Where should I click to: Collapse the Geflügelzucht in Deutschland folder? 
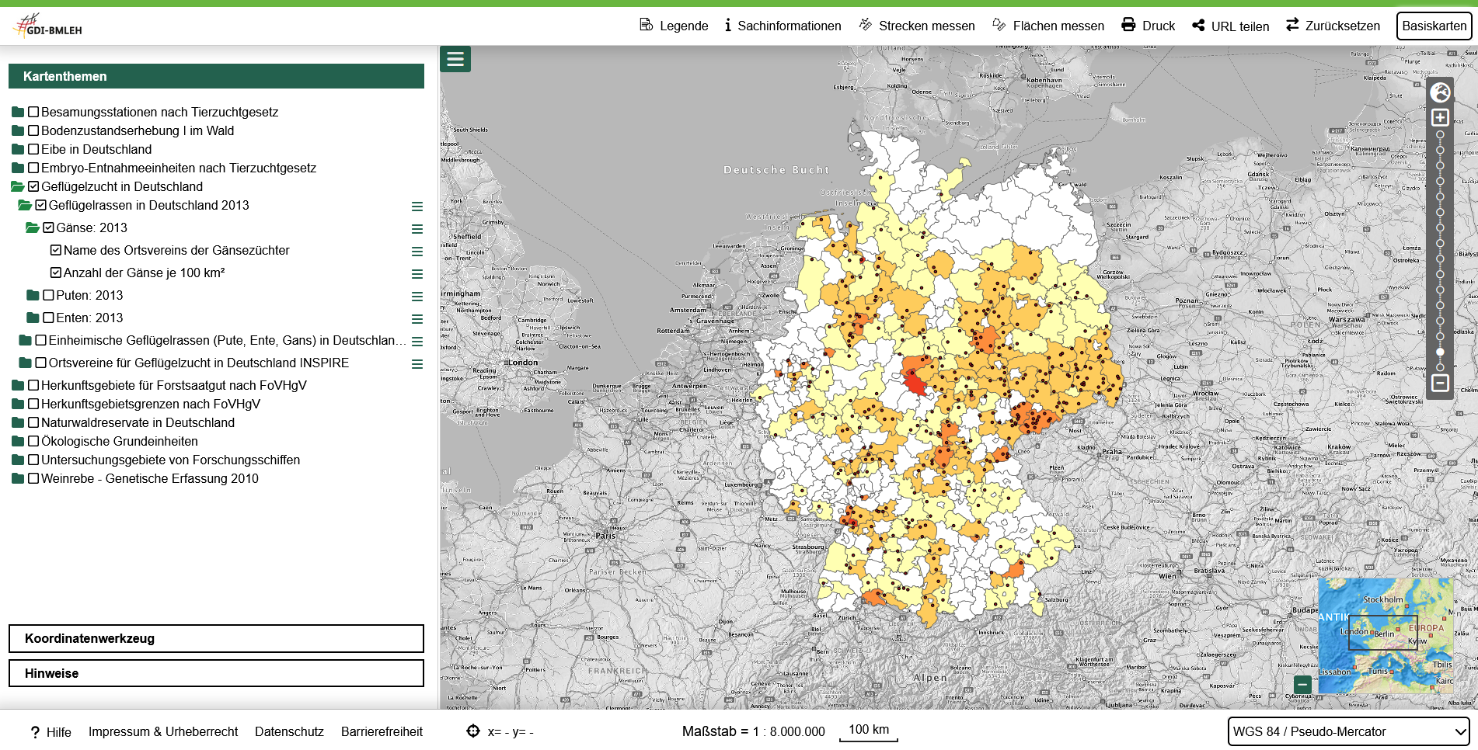click(18, 186)
